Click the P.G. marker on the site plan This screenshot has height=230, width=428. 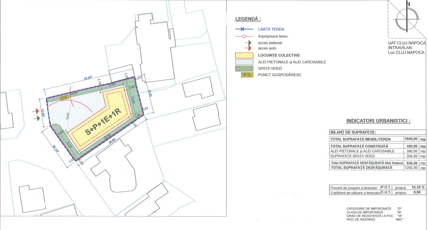pos(64,97)
